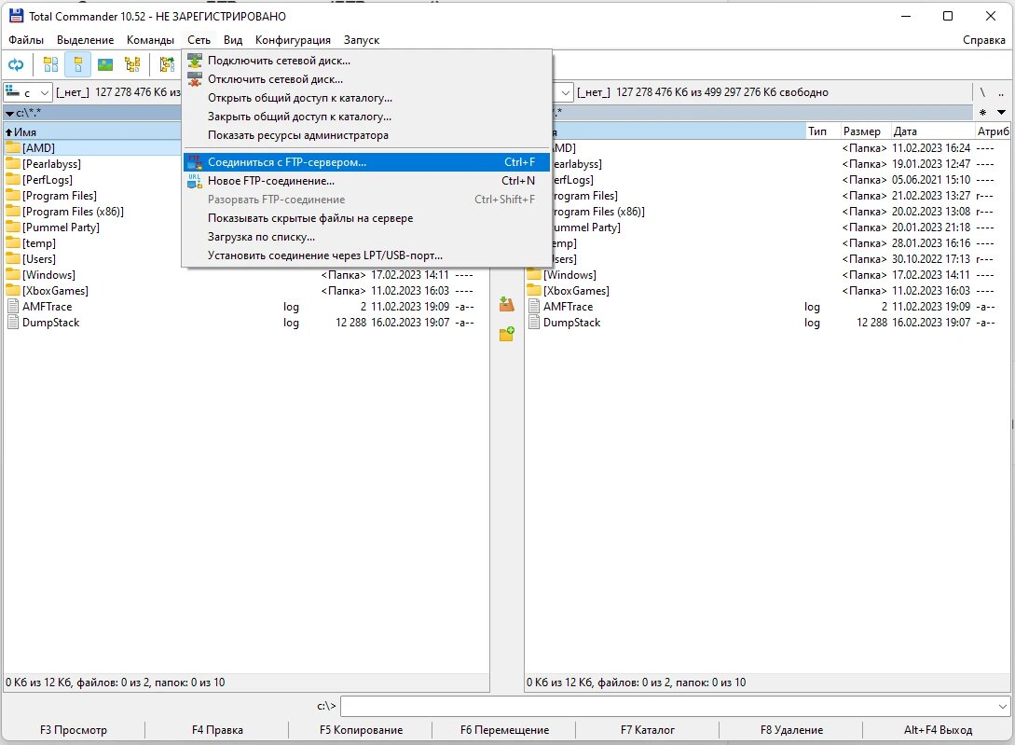Screen dimensions: 1015x745
Task: Click F5 Копирование button
Action: (x=361, y=729)
